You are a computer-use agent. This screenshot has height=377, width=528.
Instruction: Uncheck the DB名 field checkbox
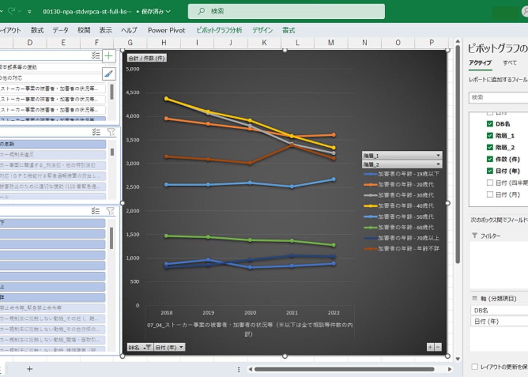click(490, 124)
